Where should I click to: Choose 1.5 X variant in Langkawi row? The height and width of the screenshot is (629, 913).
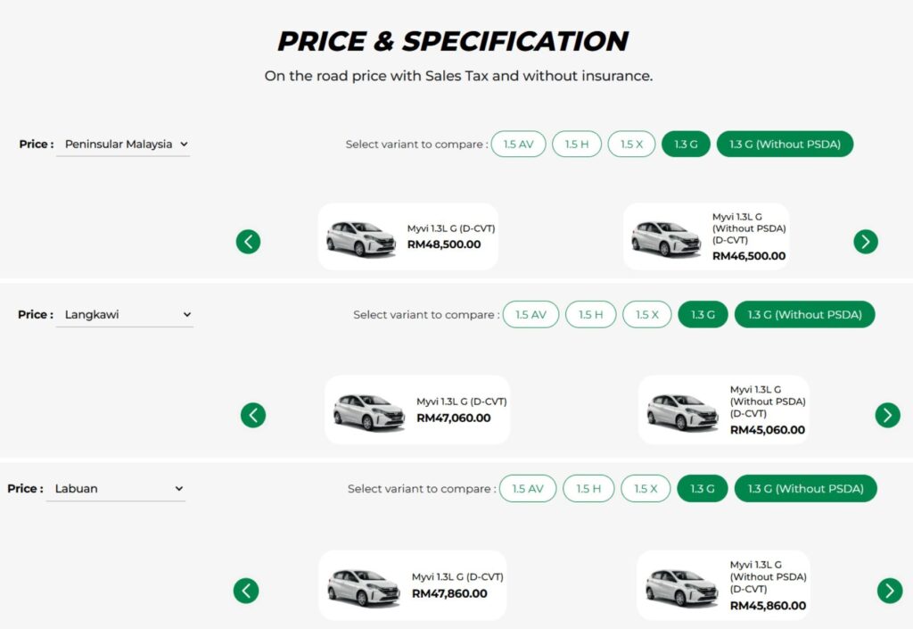[646, 314]
